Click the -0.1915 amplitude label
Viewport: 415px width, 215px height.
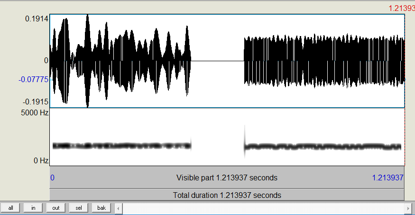coord(36,102)
